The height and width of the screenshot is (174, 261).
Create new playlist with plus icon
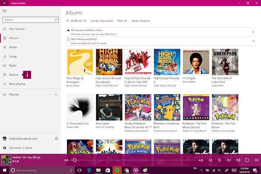pyautogui.click(x=56, y=94)
